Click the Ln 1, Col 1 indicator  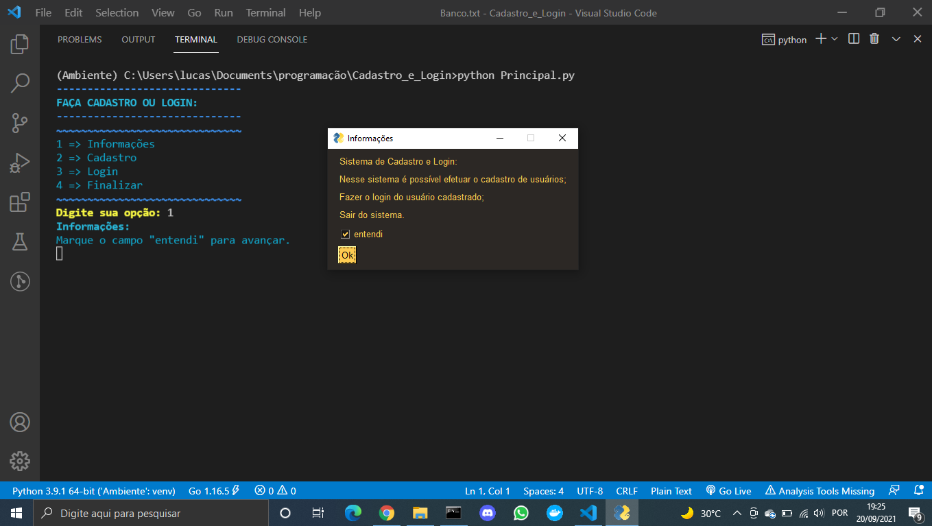(488, 490)
